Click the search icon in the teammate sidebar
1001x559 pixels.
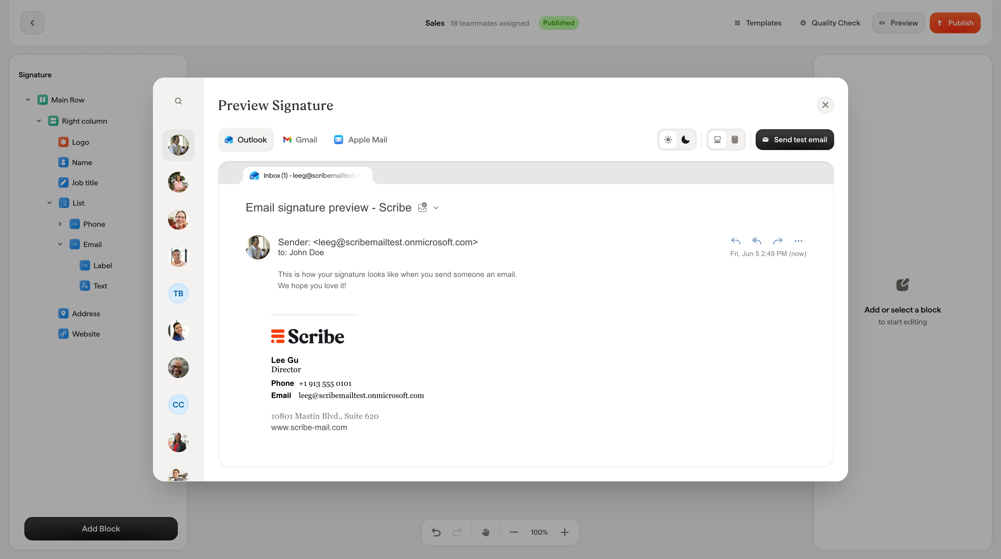(178, 101)
